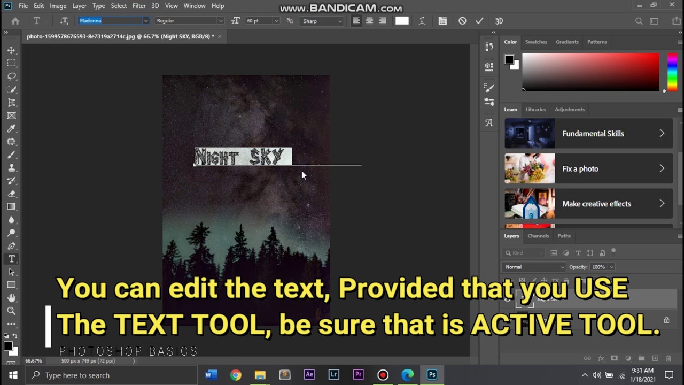684x385 pixels.
Task: Open the Layer menu
Action: pyautogui.click(x=79, y=6)
